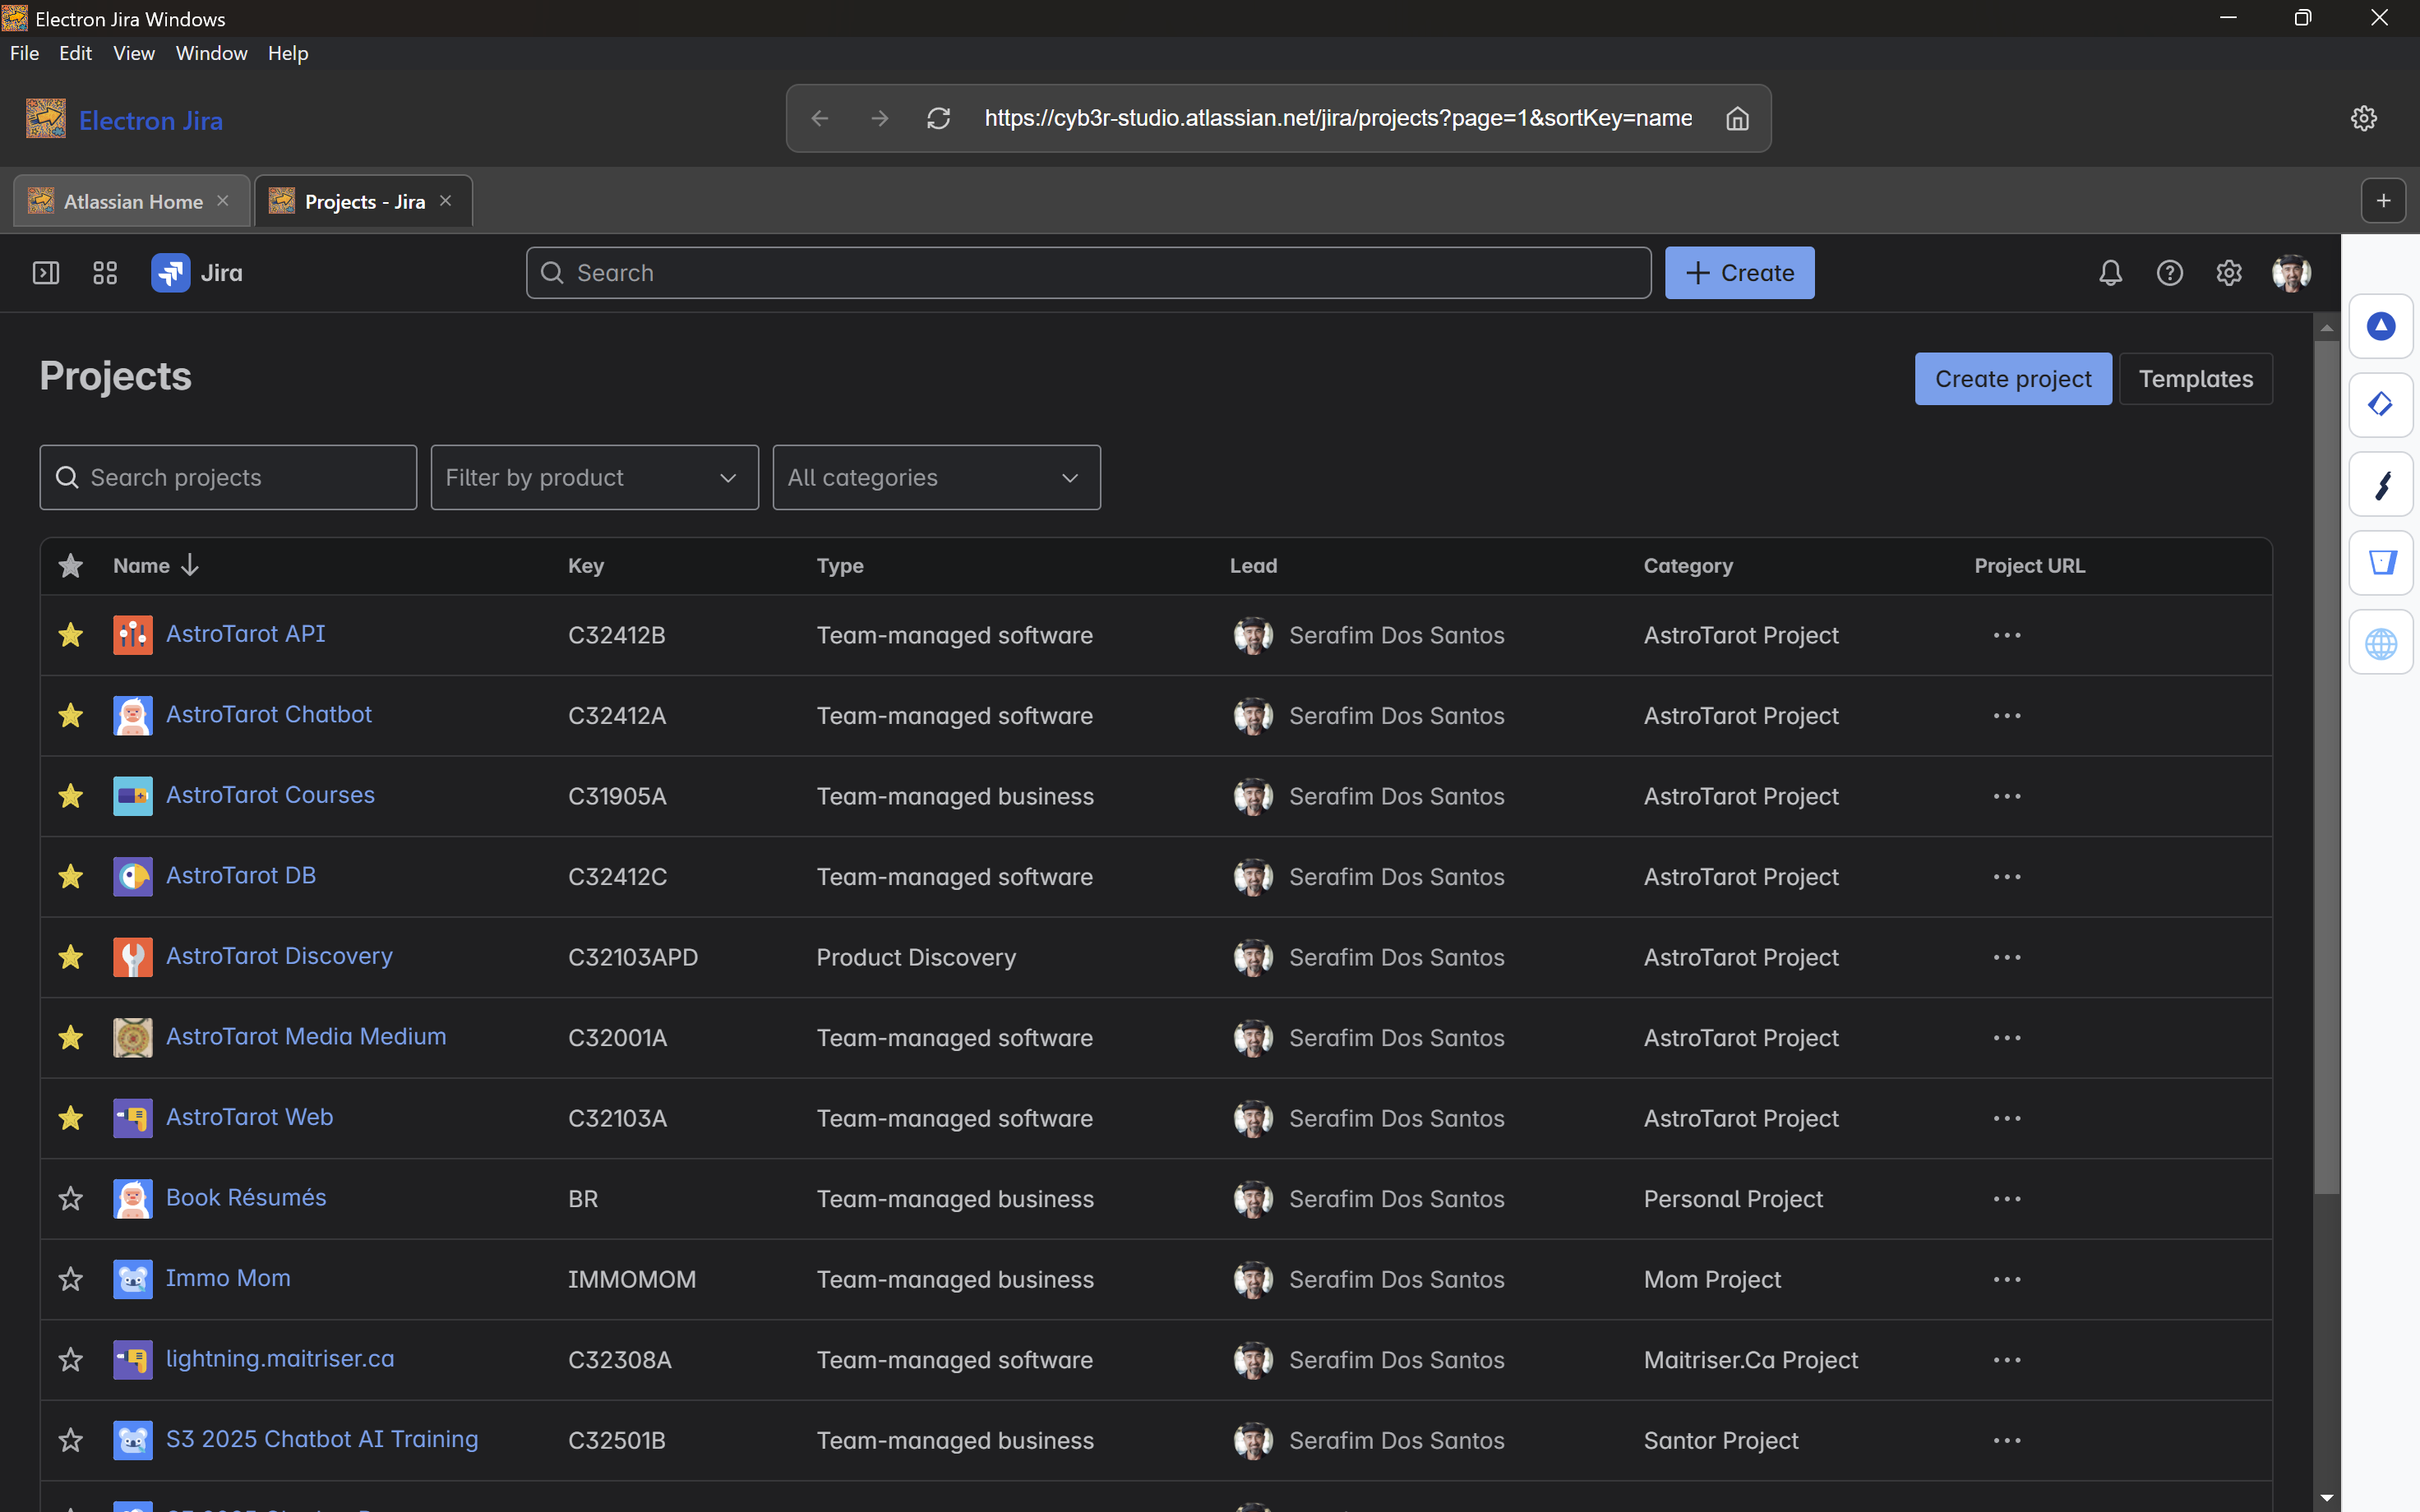Click the scrollbar down arrow
Image resolution: width=2420 pixels, height=1512 pixels.
click(x=2326, y=1498)
